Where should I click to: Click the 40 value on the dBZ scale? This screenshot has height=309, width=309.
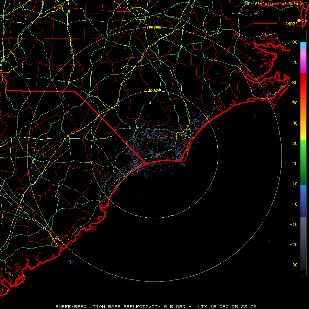click(x=295, y=123)
